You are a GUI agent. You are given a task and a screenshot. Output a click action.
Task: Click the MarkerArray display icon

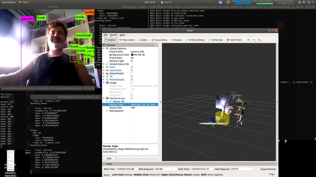click(107, 98)
